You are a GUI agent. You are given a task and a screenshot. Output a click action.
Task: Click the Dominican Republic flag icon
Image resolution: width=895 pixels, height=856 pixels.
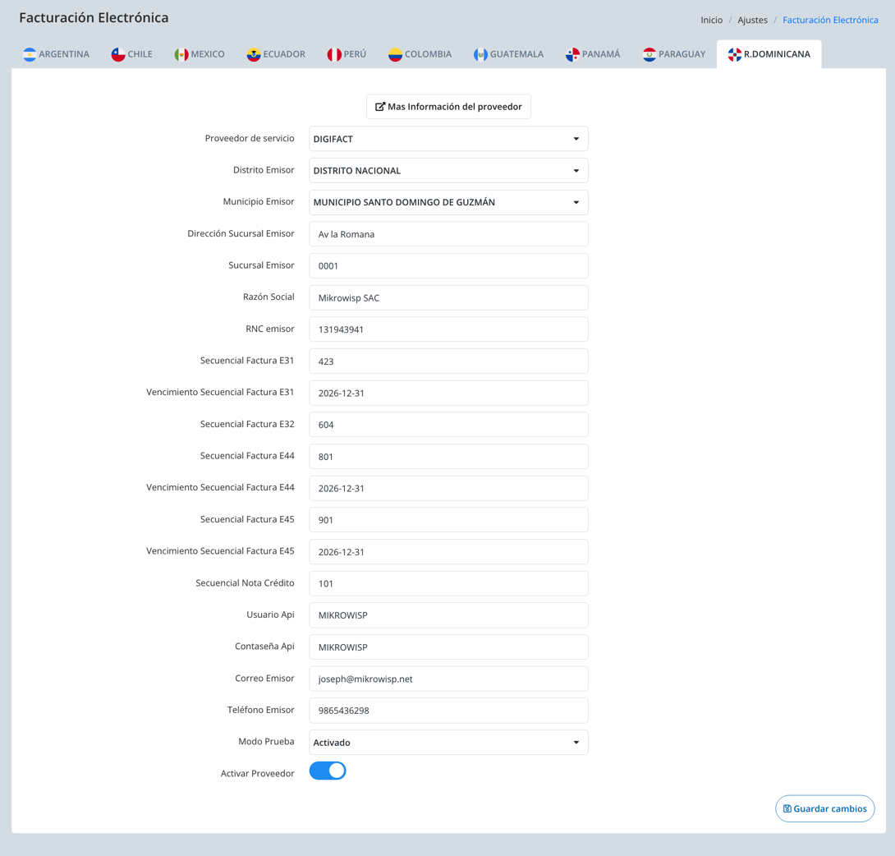point(735,54)
